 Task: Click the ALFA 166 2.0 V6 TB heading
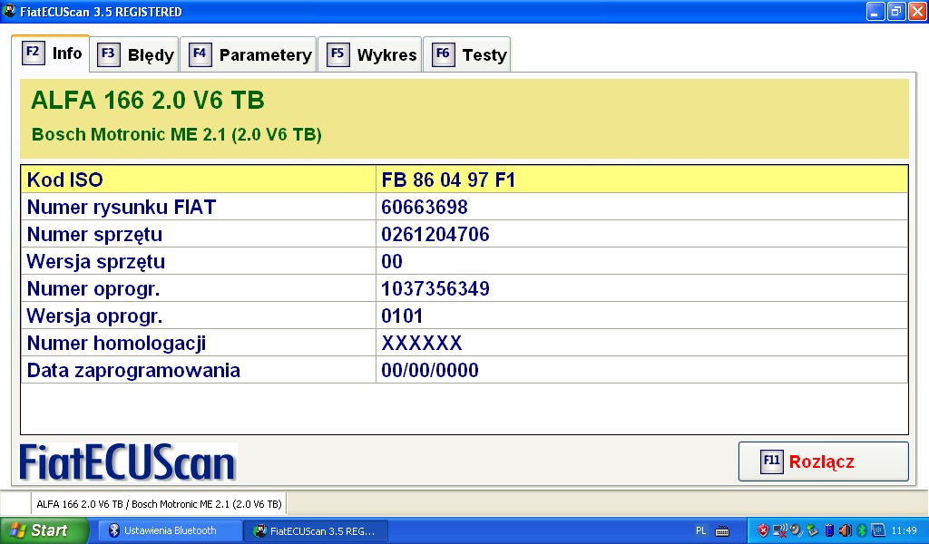click(x=148, y=100)
